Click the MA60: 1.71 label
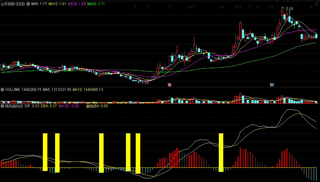 [96, 4]
